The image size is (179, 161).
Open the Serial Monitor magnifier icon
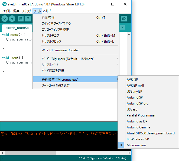[124, 18]
